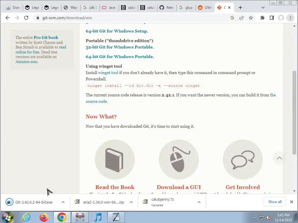
Task: Click the Google icon in address bar
Action: pyautogui.click(x=232, y=18)
